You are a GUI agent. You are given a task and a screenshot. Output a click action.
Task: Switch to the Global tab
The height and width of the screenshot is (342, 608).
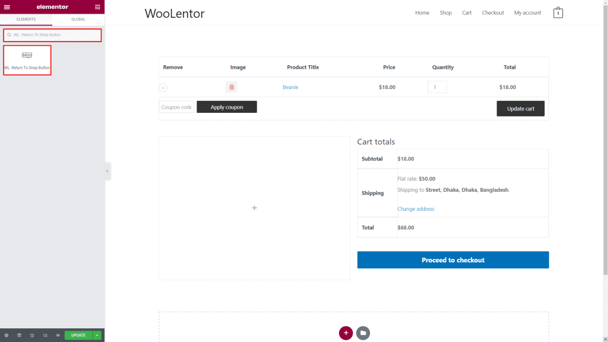tap(78, 20)
